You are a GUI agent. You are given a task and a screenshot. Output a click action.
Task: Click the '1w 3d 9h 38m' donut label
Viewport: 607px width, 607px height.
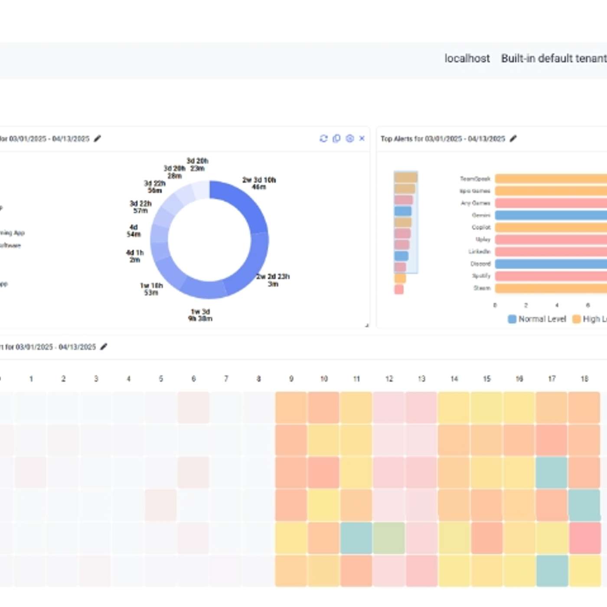tap(200, 315)
